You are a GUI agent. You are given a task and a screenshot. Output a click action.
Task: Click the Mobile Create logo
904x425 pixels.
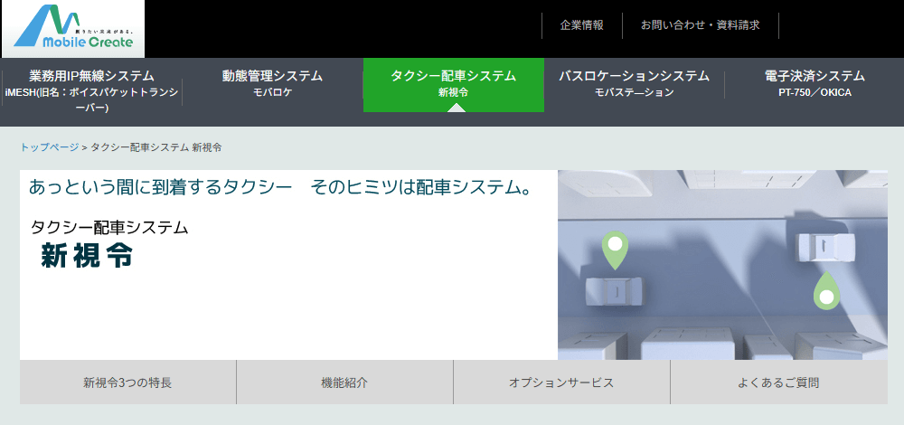73,29
